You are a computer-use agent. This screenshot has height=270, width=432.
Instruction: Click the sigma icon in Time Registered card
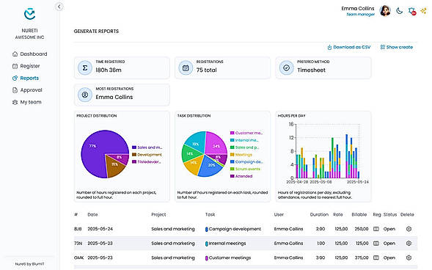(85, 67)
